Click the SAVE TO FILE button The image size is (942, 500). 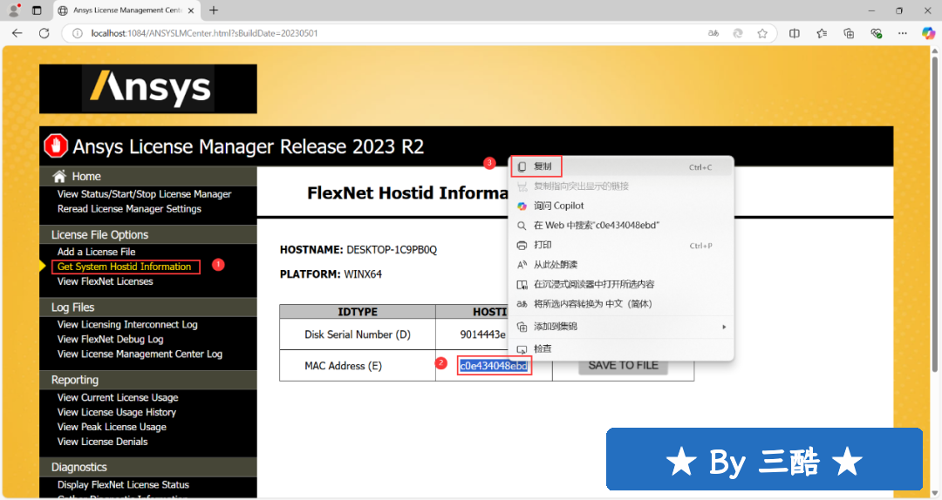tap(623, 366)
